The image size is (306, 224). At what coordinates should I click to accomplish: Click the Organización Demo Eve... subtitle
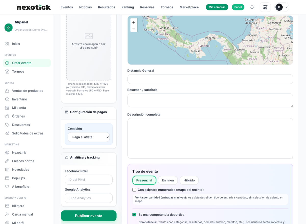coord(31,30)
